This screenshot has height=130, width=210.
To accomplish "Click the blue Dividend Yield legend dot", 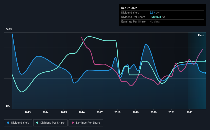I will [x=8, y=123].
